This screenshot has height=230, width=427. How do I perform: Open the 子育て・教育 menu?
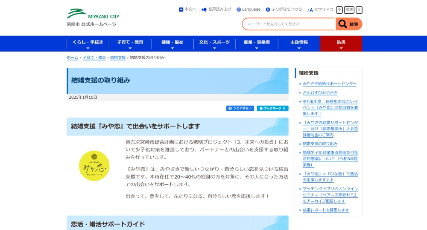point(130,44)
